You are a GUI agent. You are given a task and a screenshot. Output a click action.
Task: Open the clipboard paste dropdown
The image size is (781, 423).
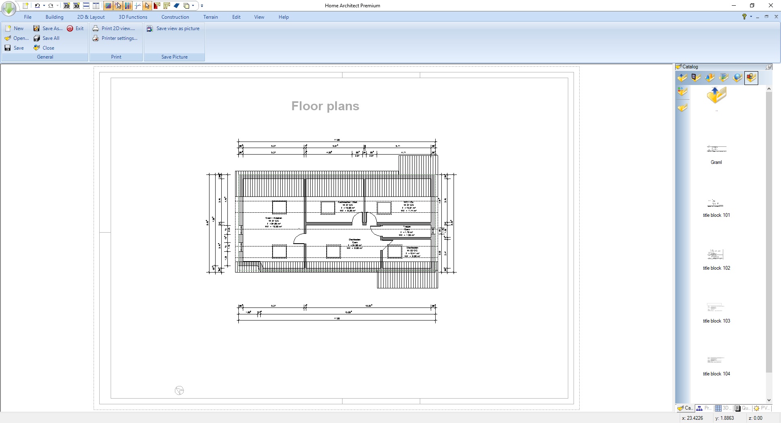click(x=192, y=6)
